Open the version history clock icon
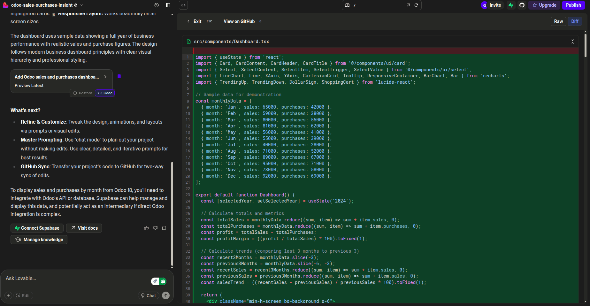 (x=156, y=5)
